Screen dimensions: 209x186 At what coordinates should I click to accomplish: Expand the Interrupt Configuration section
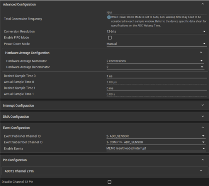tap(202, 105)
